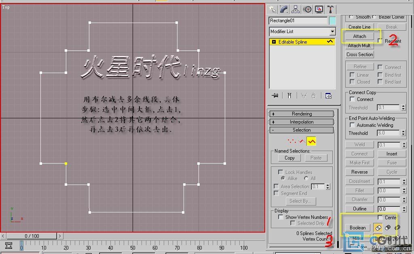Viewport: 414px width, 254px height.
Task: Collapse the Selection rollout
Action: click(302, 130)
